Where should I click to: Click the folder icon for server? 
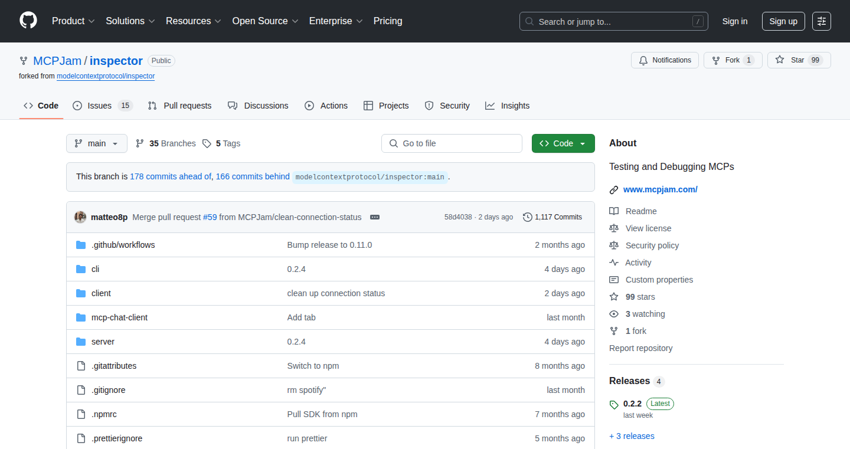pos(81,342)
